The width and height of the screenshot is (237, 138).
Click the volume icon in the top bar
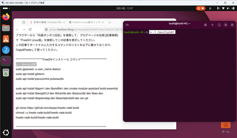[228, 8]
